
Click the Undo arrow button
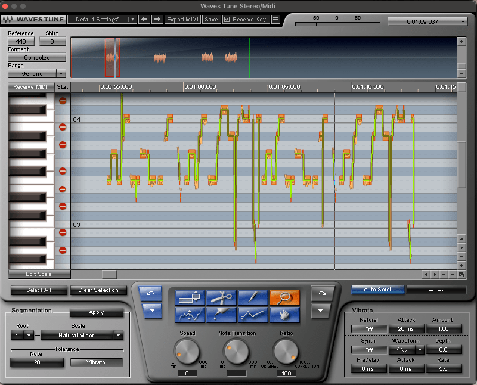point(150,294)
